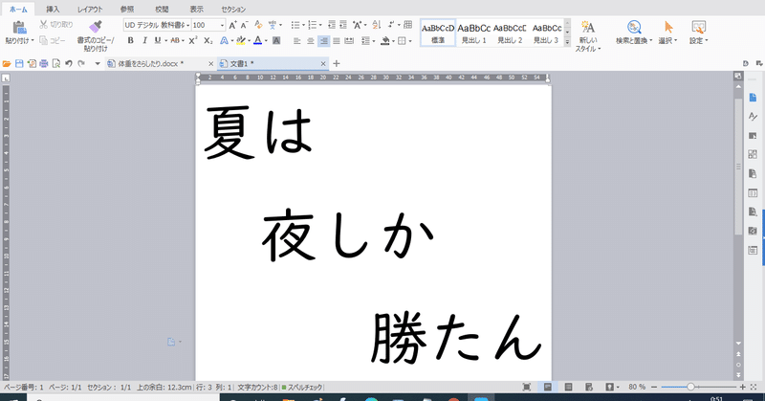Apply the 見出し 1 heading style
The width and height of the screenshot is (765, 401).
tap(473, 33)
